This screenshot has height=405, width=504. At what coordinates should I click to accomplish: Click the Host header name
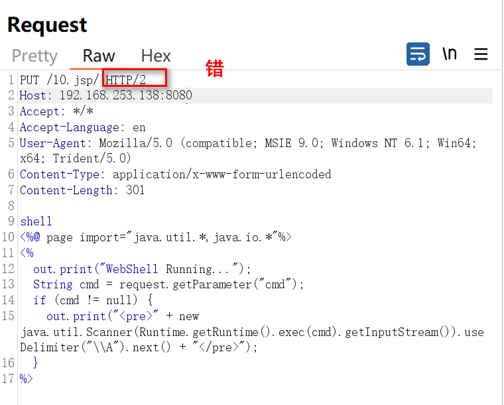click(x=33, y=95)
